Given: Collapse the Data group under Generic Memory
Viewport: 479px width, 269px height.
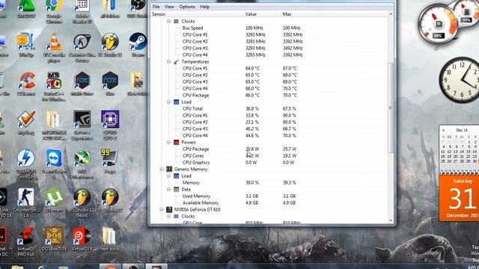Looking at the screenshot, I should tap(168, 189).
